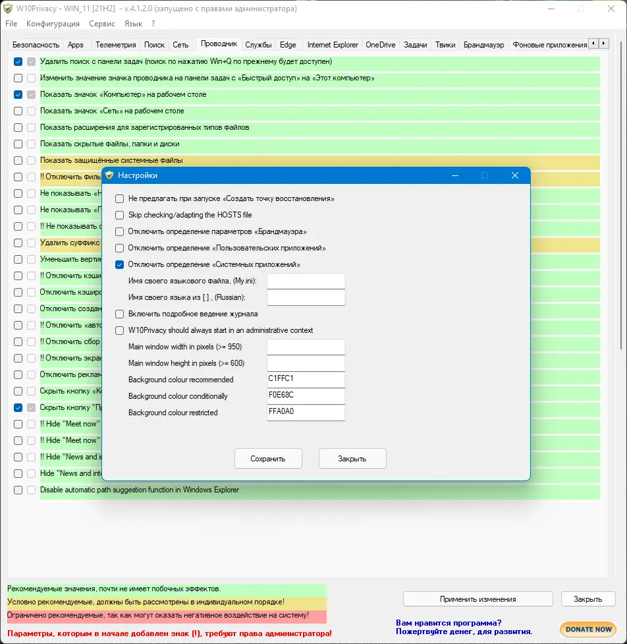Click Закрыть button in main window

pos(588,599)
